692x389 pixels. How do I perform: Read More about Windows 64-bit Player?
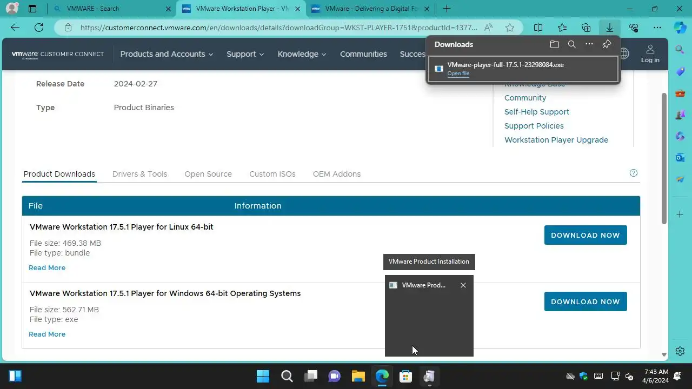pyautogui.click(x=47, y=334)
